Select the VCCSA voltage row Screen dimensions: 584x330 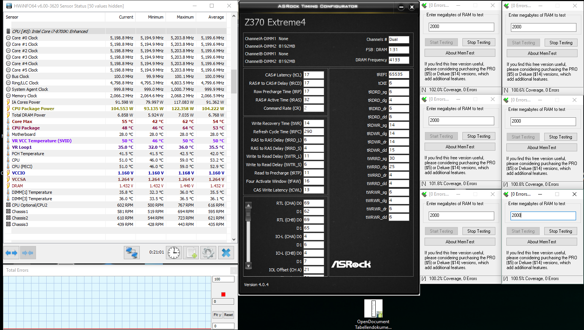point(115,179)
